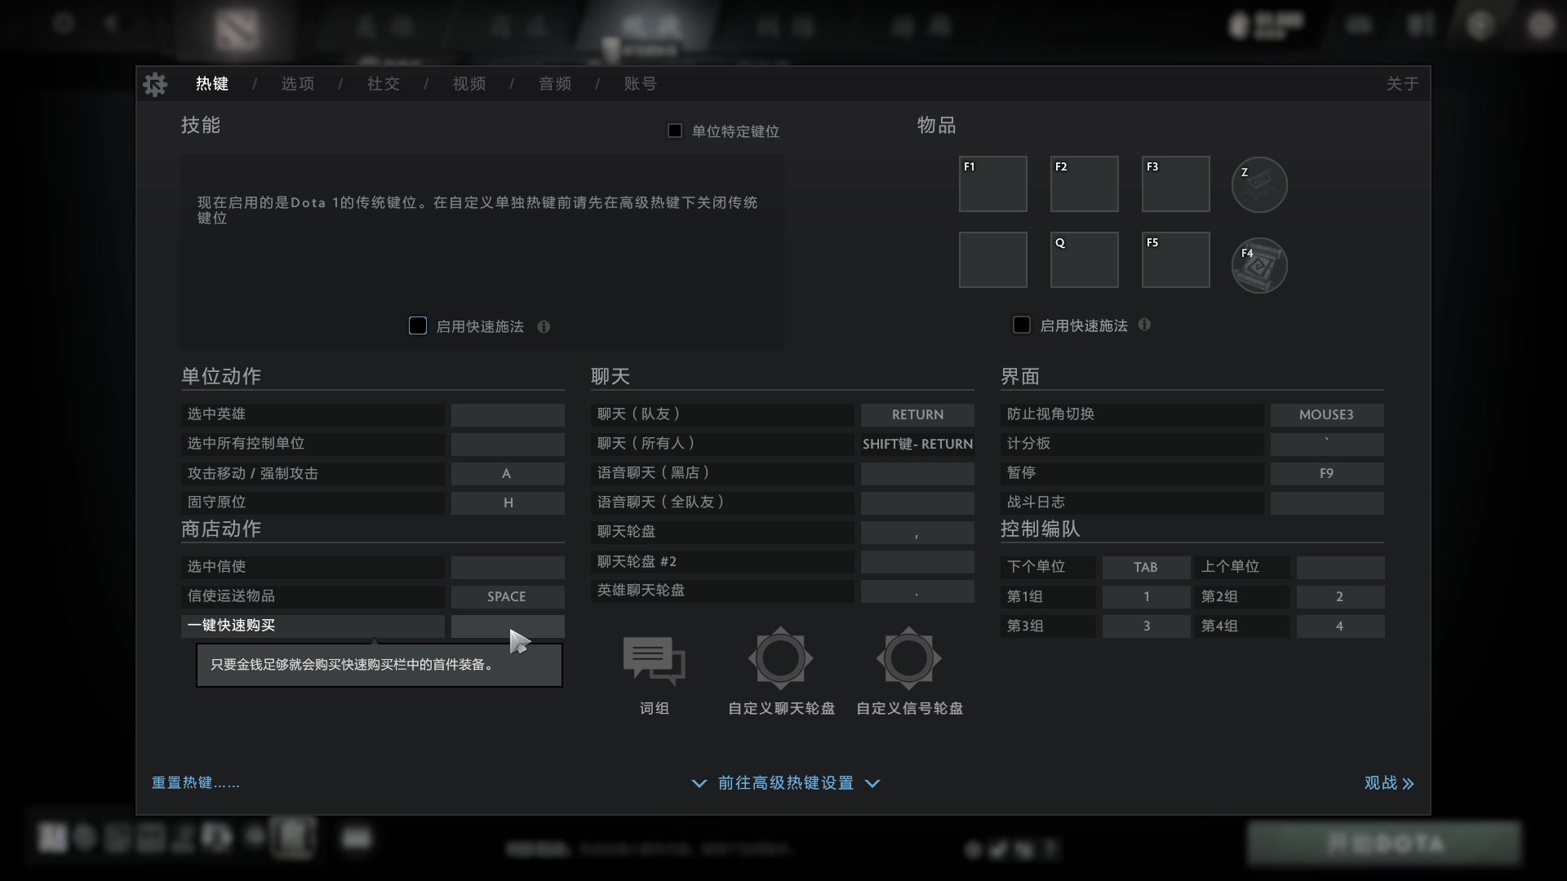The image size is (1567, 881).
Task: Click the settings gear icon in the dialog
Action: click(x=155, y=84)
